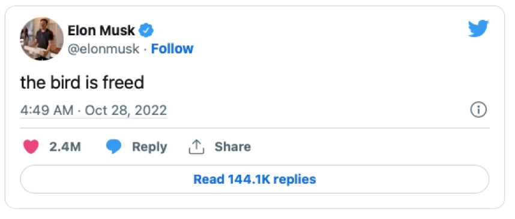Click the 4:49 AM time in timestamp

pyautogui.click(x=47, y=110)
